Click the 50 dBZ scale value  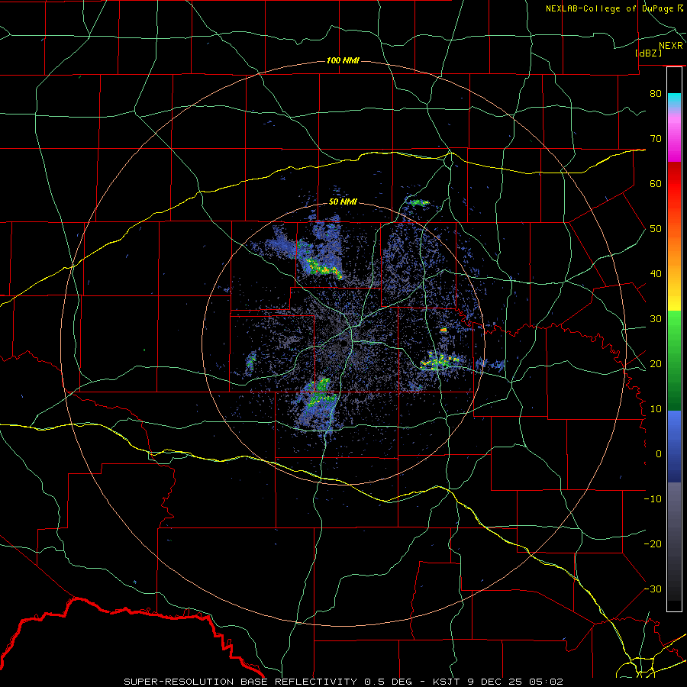[656, 229]
